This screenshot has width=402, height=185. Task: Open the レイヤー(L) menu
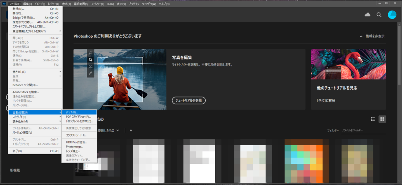tap(53, 4)
